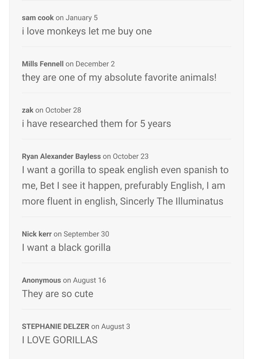Select the 'They are so cute' comment

pyautogui.click(x=57, y=294)
